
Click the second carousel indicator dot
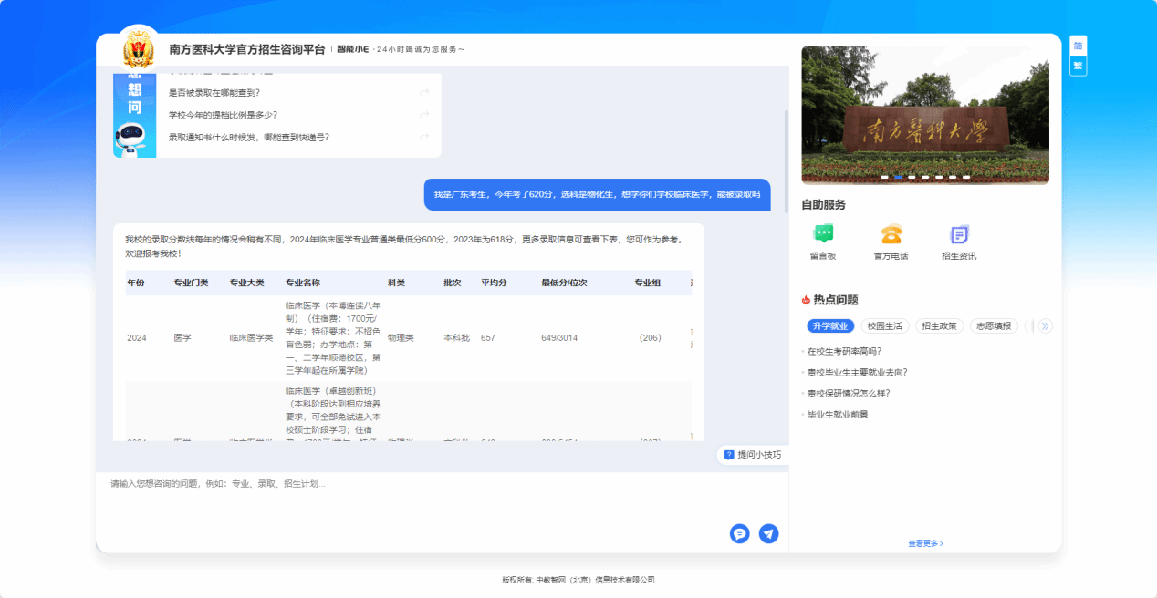click(898, 177)
